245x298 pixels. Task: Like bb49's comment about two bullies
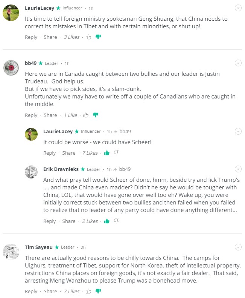[86, 115]
